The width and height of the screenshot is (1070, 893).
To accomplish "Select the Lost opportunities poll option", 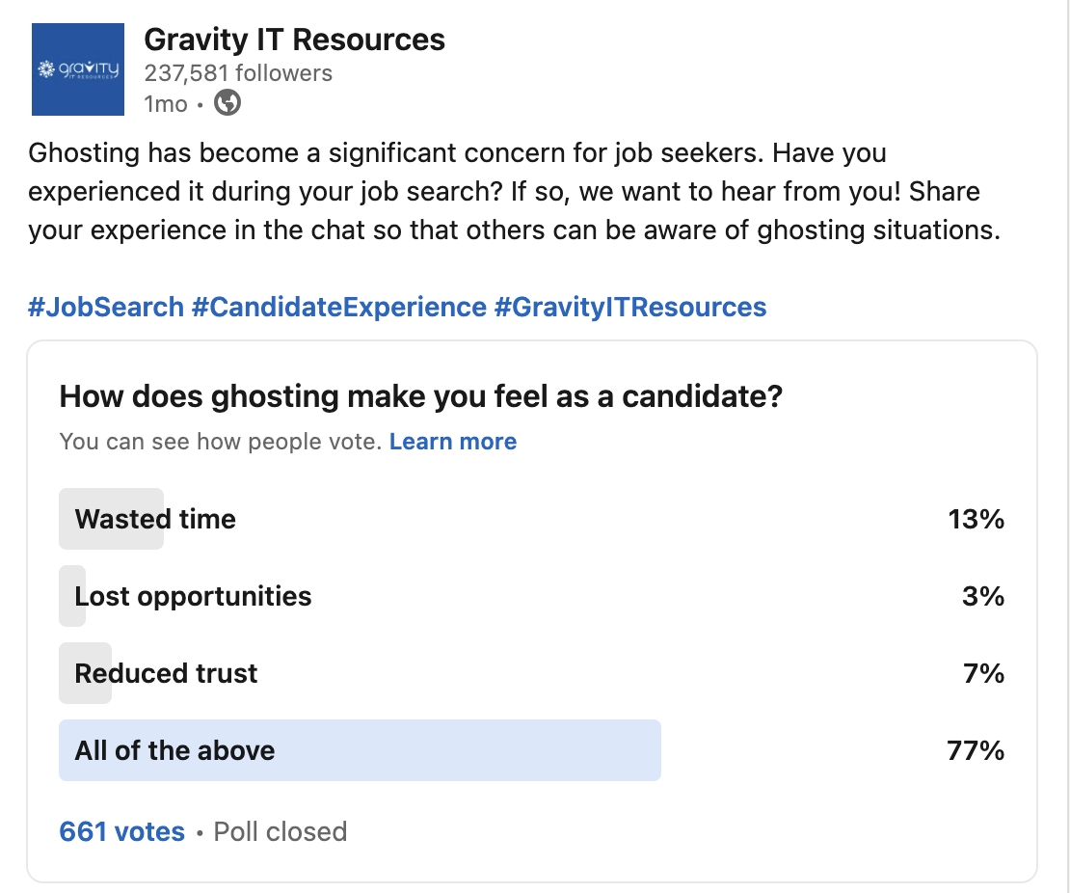I will [x=531, y=596].
